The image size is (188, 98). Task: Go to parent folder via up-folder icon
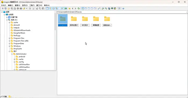coord(69,9)
